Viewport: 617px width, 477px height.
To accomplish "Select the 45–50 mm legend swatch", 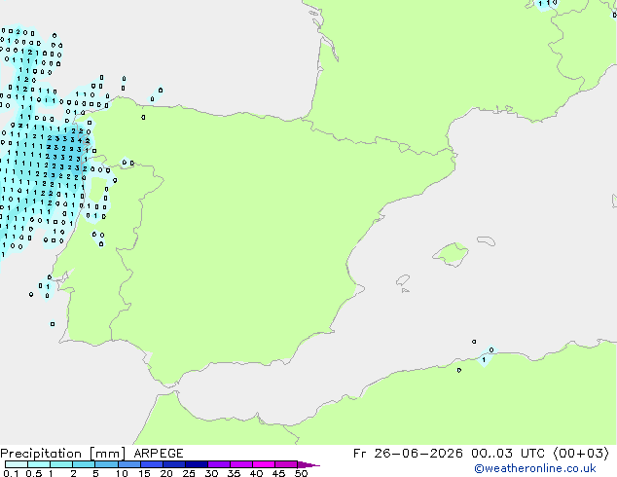I will tap(286, 464).
